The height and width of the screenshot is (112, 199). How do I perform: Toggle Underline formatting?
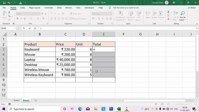[x=25, y=19]
